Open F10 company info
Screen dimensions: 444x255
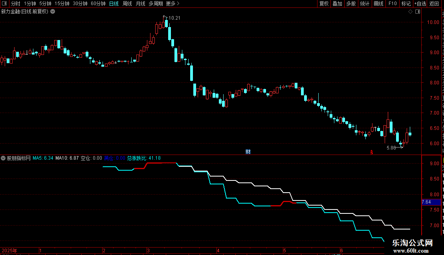[393, 4]
